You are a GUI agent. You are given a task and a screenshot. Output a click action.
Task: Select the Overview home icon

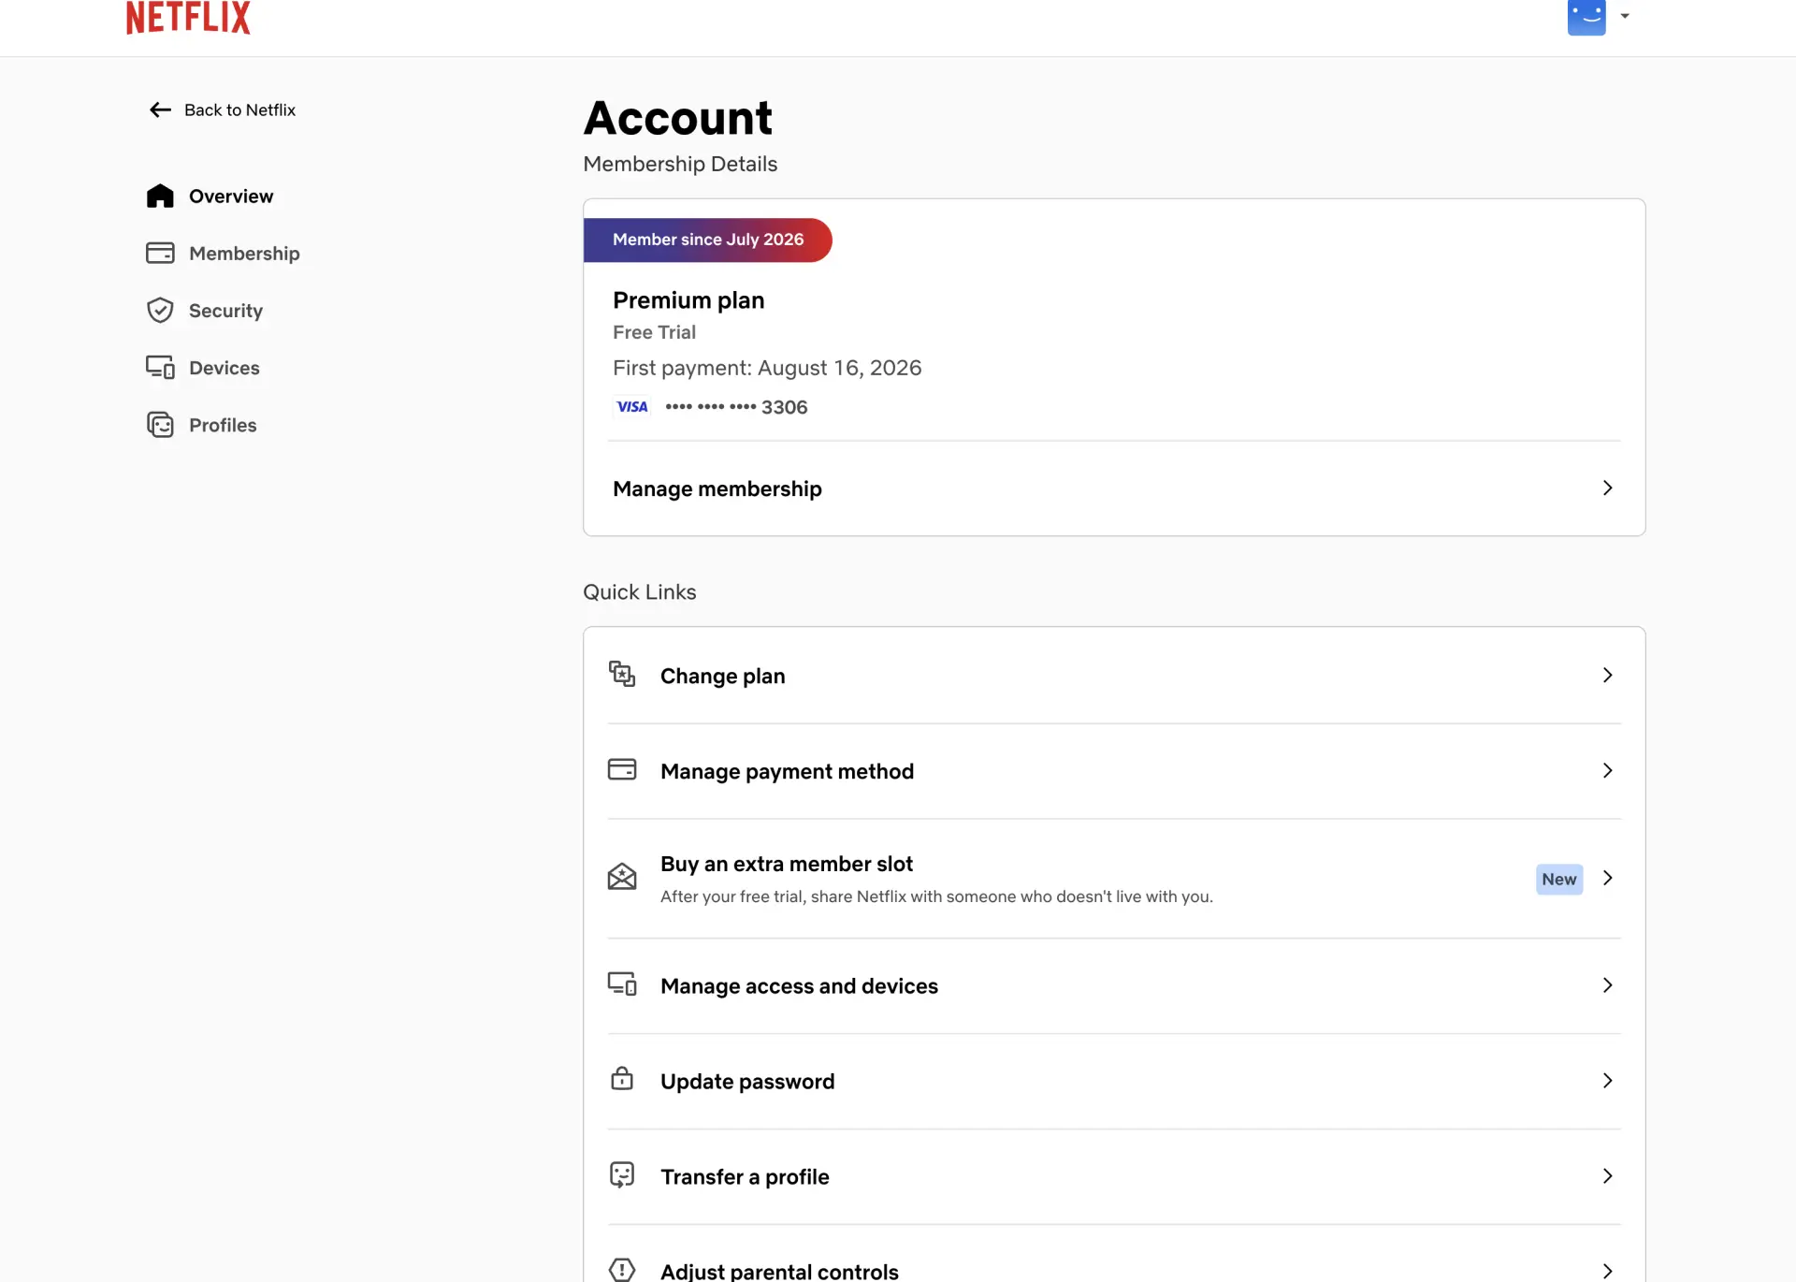click(160, 196)
